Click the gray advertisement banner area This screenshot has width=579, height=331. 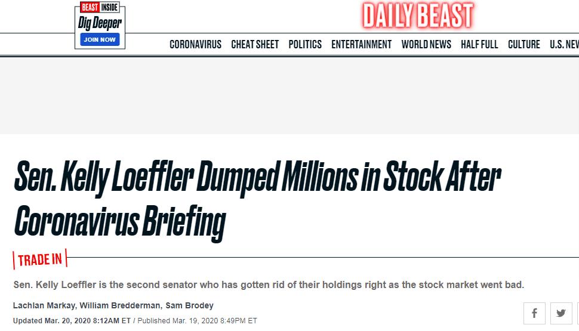[x=289, y=95]
